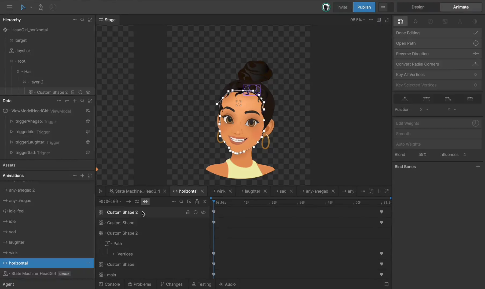Add bones with Bind Bones plus
The image size is (485, 289).
pos(478,167)
